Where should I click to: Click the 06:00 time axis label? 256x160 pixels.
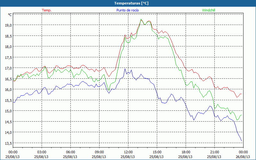coord(70,152)
